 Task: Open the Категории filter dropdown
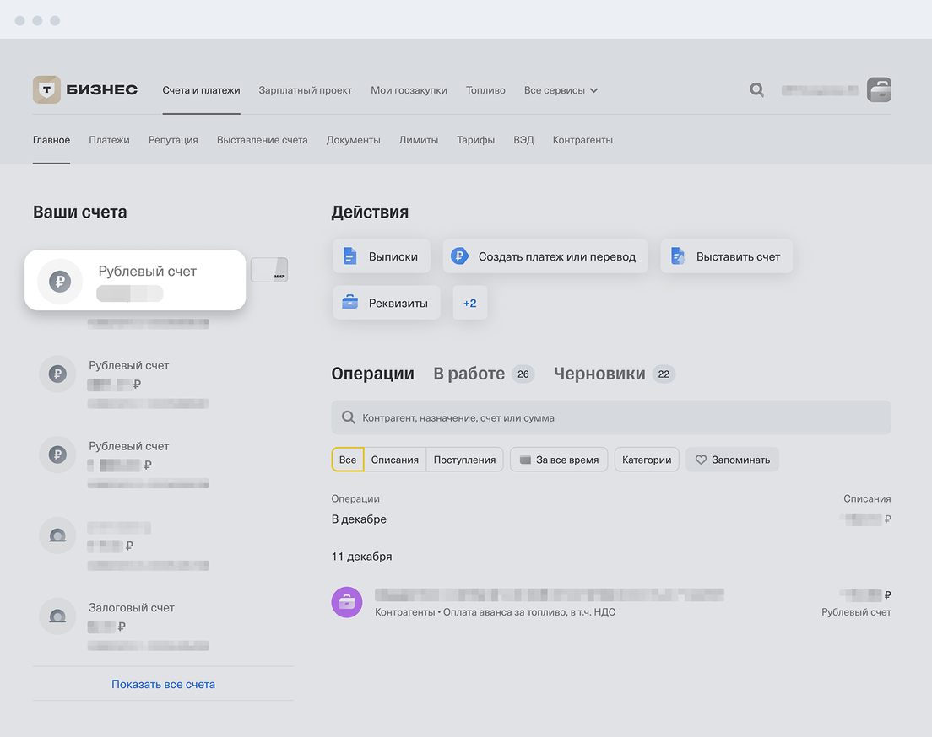[647, 460]
